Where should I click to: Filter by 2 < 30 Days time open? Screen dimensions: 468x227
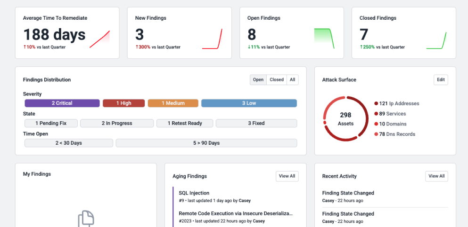69,143
